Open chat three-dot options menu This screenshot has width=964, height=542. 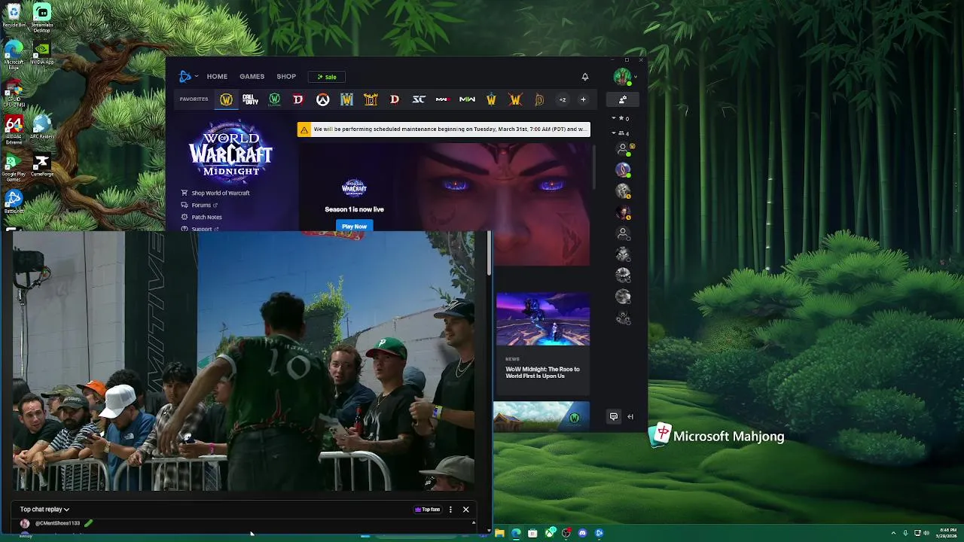point(450,510)
